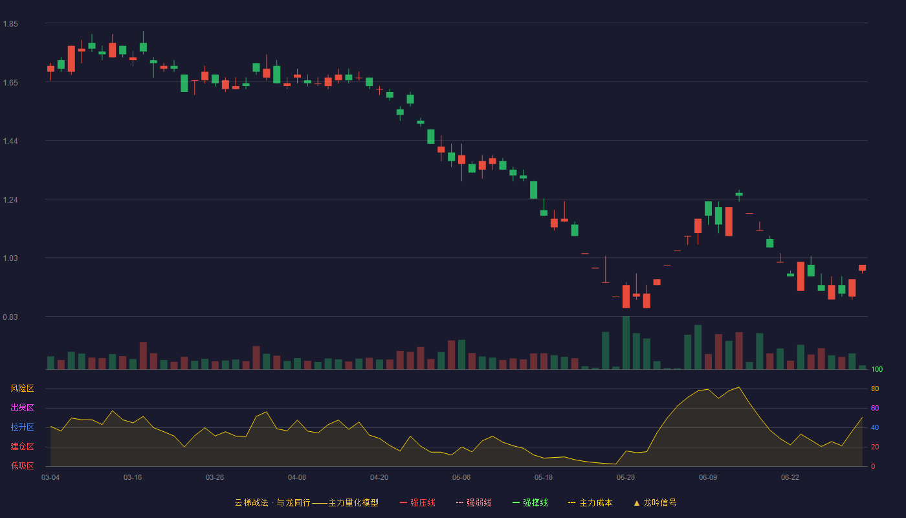Click the 龙吟信号 triangle legend icon
The width and height of the screenshot is (906, 518).
[637, 502]
